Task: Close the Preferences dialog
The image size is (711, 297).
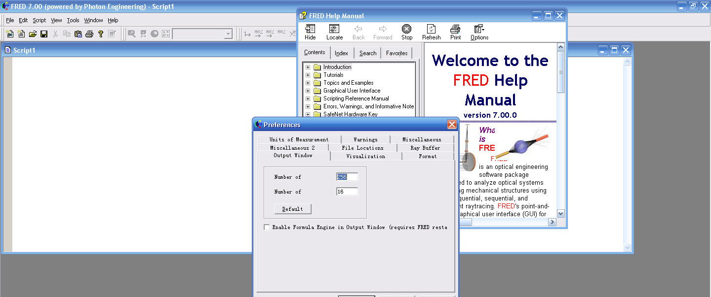Action: coord(452,125)
